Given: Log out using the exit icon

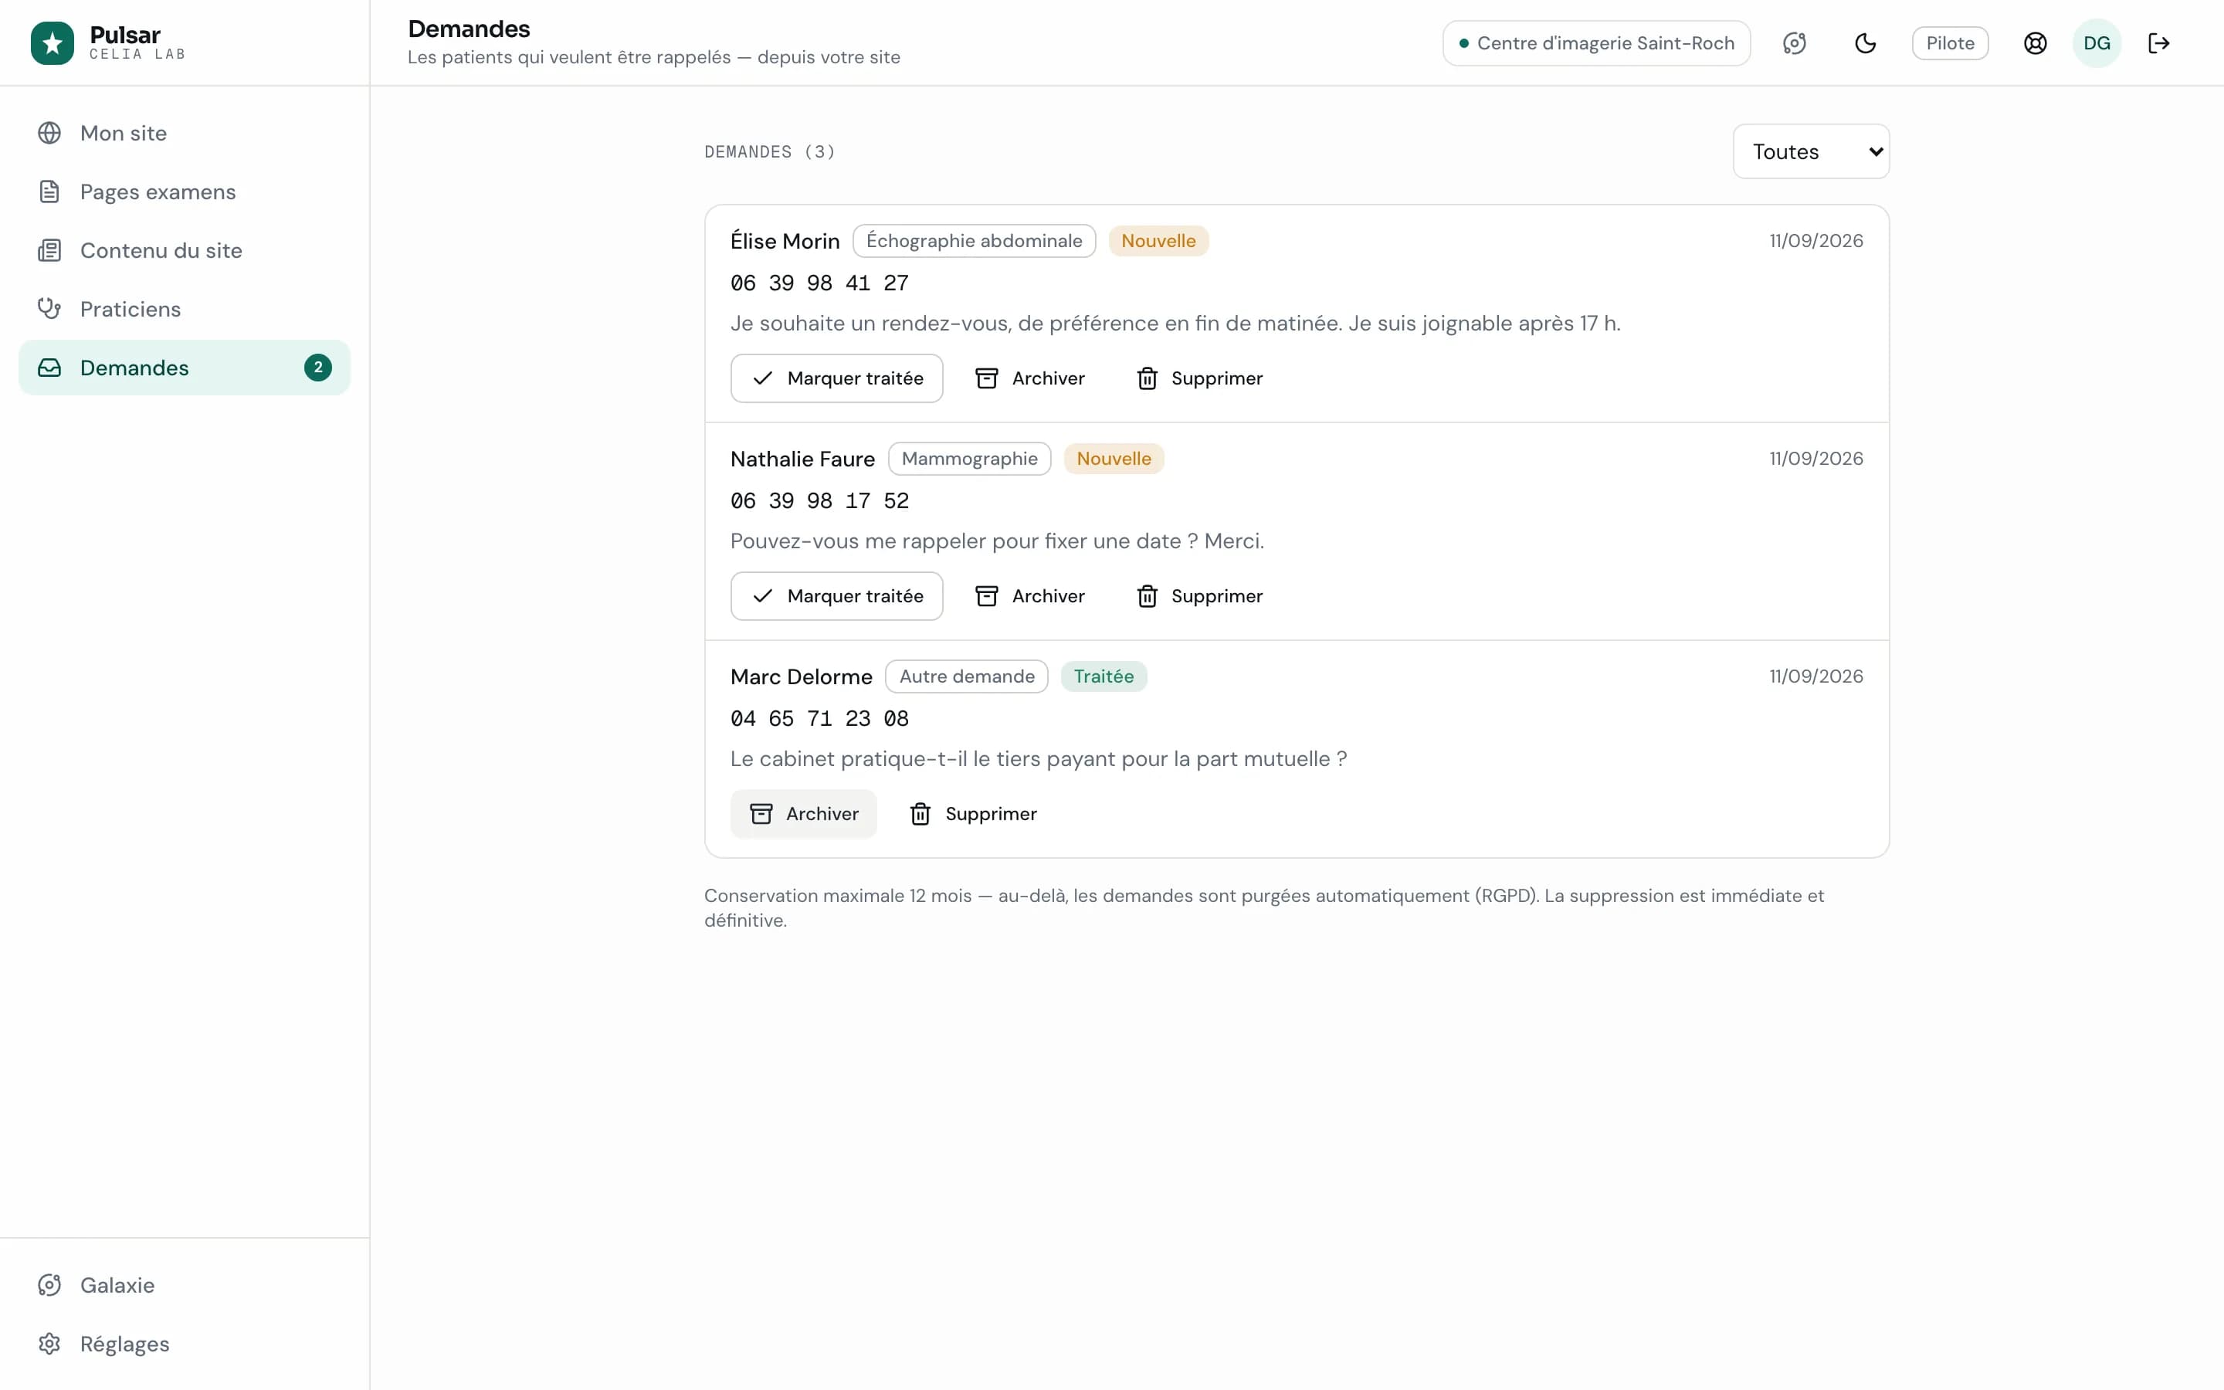Looking at the screenshot, I should coord(2159,43).
